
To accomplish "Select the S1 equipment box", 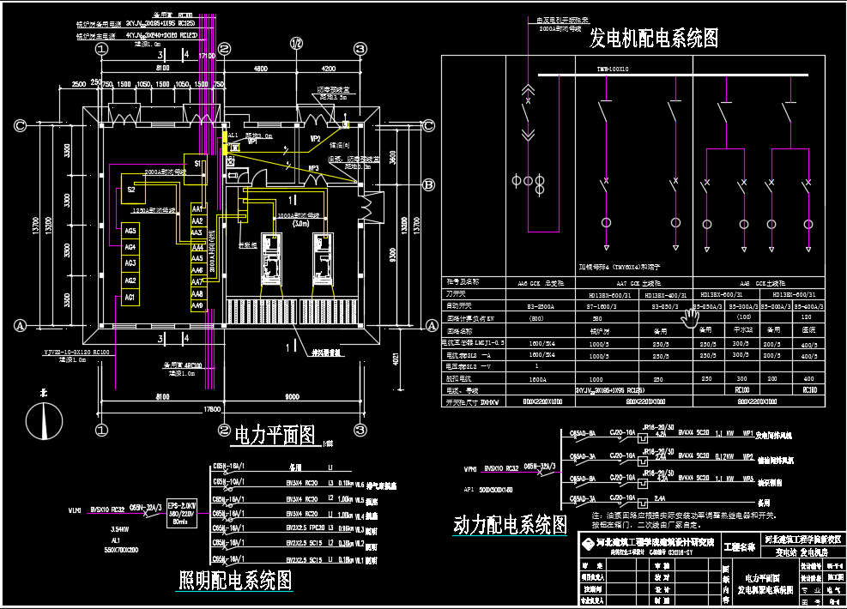I will (196, 169).
